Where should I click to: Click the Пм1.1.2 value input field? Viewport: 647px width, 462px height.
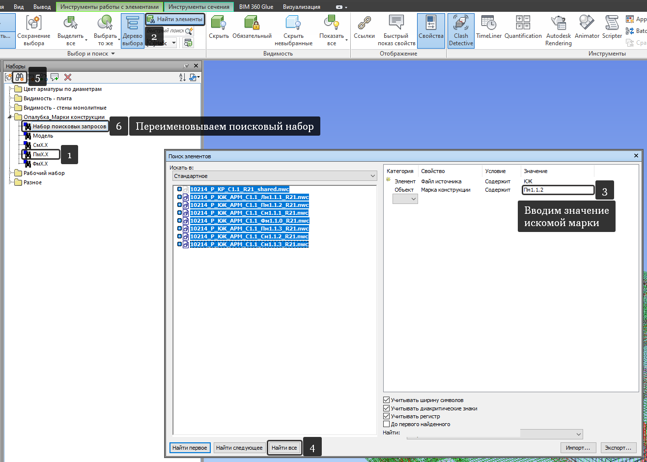pyautogui.click(x=558, y=190)
